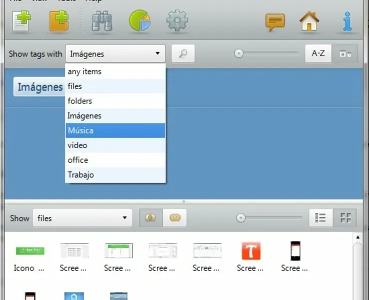Click the add file icon with green plus

click(21, 20)
